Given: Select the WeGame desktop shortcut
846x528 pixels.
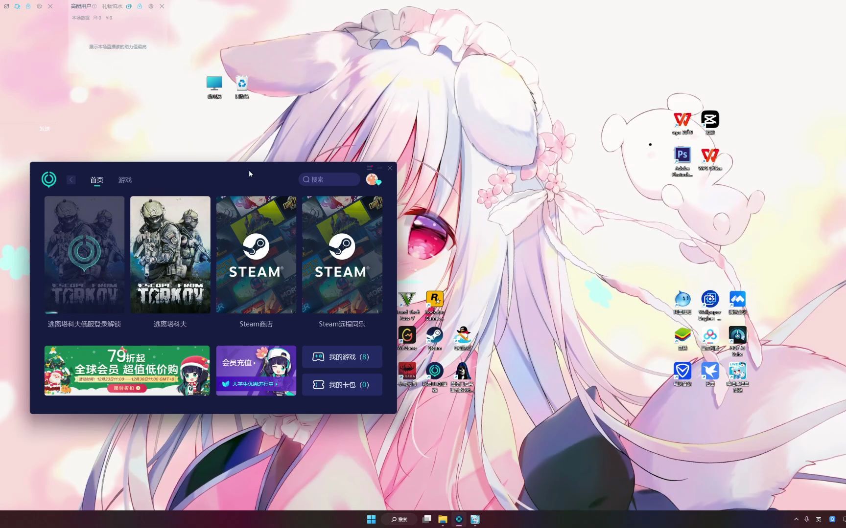Looking at the screenshot, I should click(407, 338).
